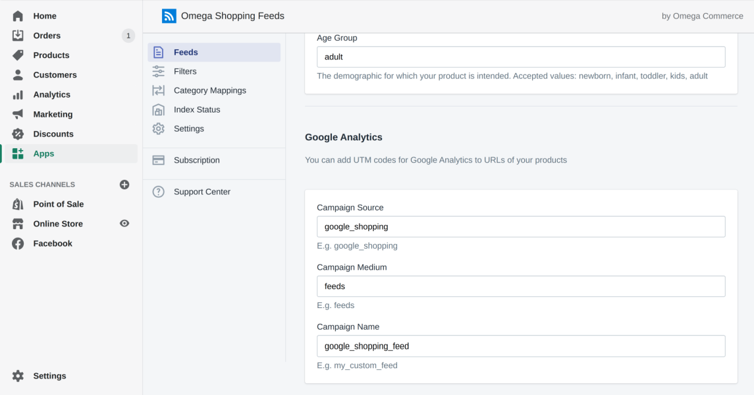Click the Feeds document icon
The height and width of the screenshot is (395, 754).
(x=158, y=53)
